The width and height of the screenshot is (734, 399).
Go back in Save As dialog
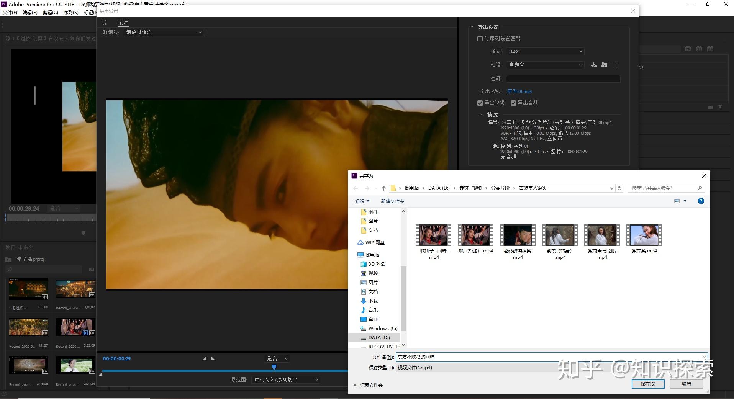pos(356,188)
